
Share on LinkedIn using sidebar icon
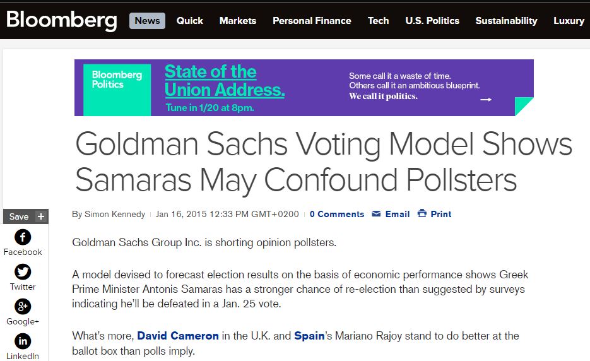[x=23, y=341]
